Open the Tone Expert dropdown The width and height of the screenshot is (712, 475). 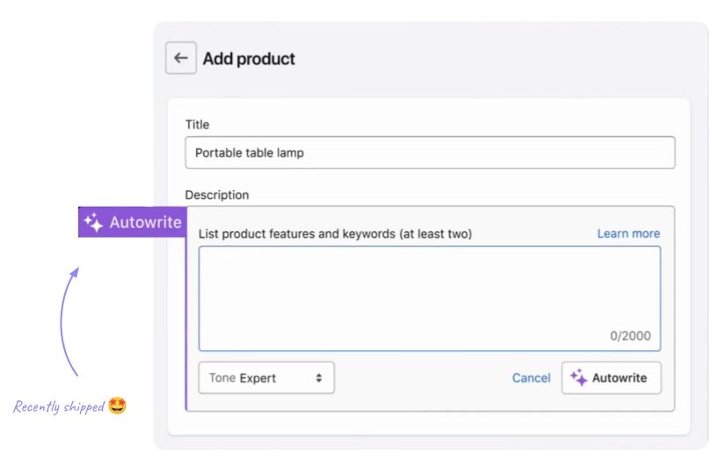(266, 378)
